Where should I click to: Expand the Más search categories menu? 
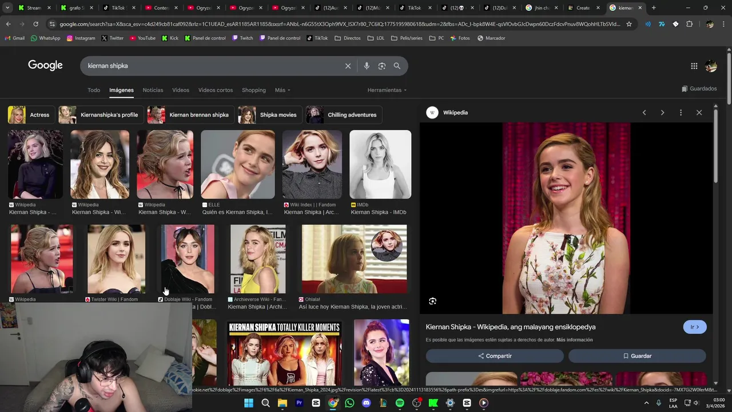283,90
